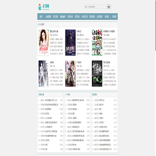Image resolution: width=156 pixels, height=156 pixels.
Task: Open the cover of the woman in red-text novel
Action: (44, 42)
